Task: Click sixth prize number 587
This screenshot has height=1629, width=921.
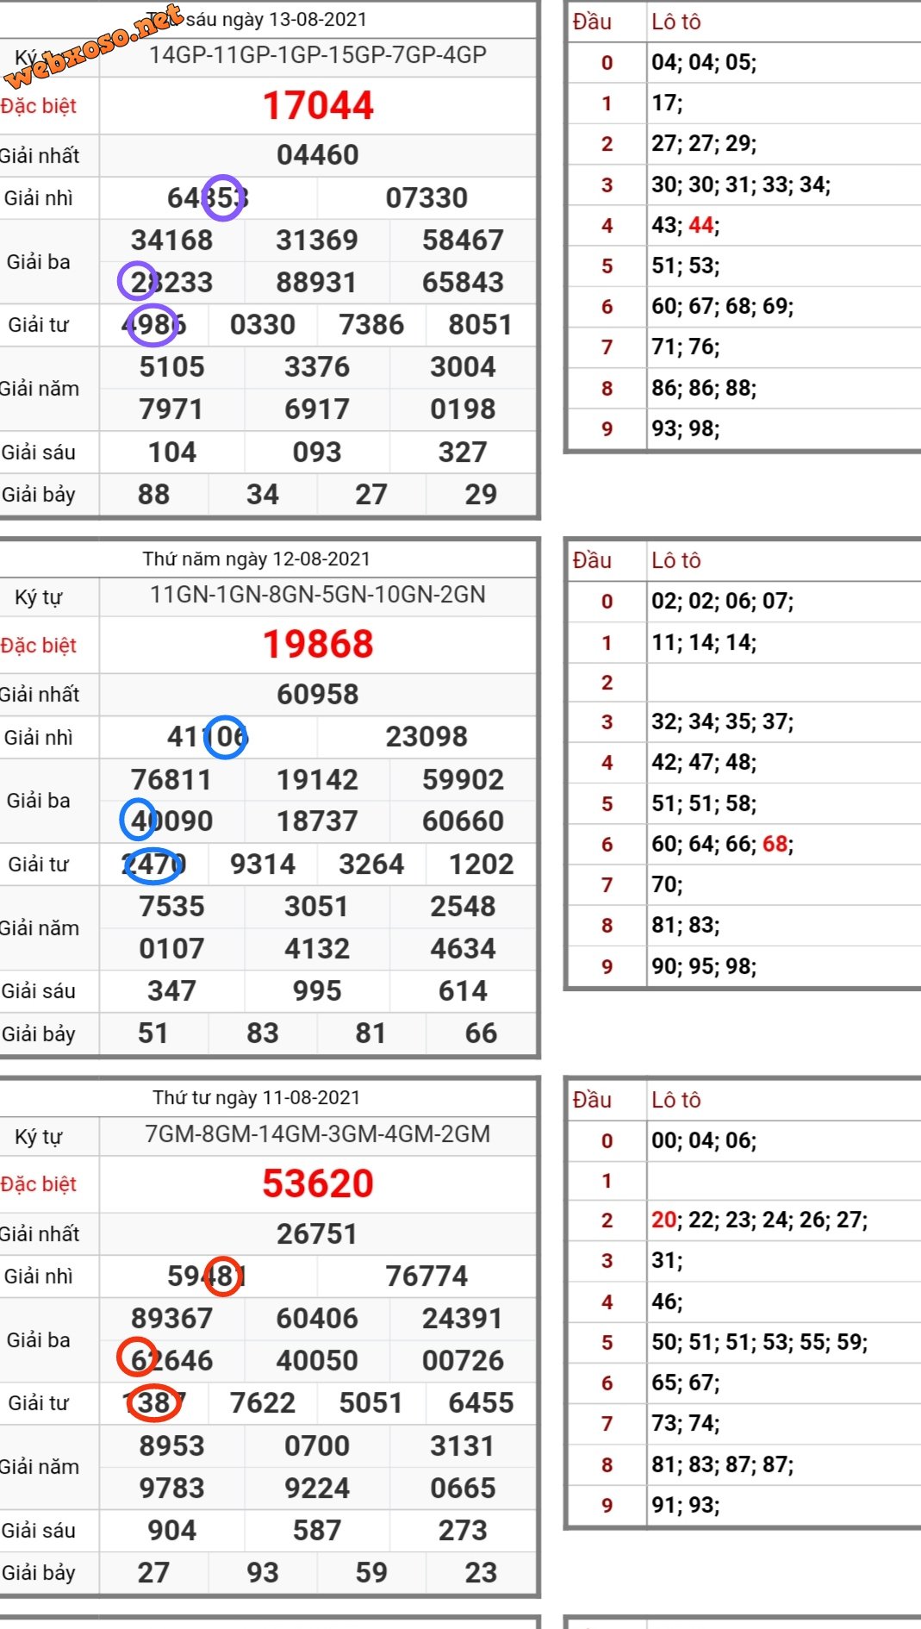Action: coord(317,1531)
